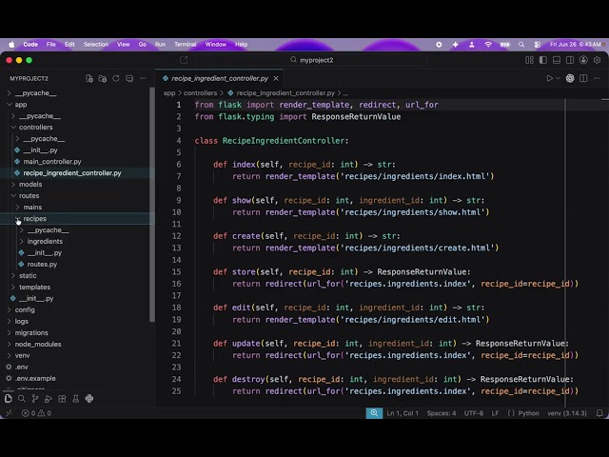Open the Run button dropdown arrow
This screenshot has width=609, height=457.
tap(559, 78)
